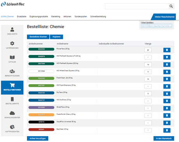Screen dimensions: 179x142
Task: Delete WS WheelClean Express 25 kg item
Action: coord(167,72)
